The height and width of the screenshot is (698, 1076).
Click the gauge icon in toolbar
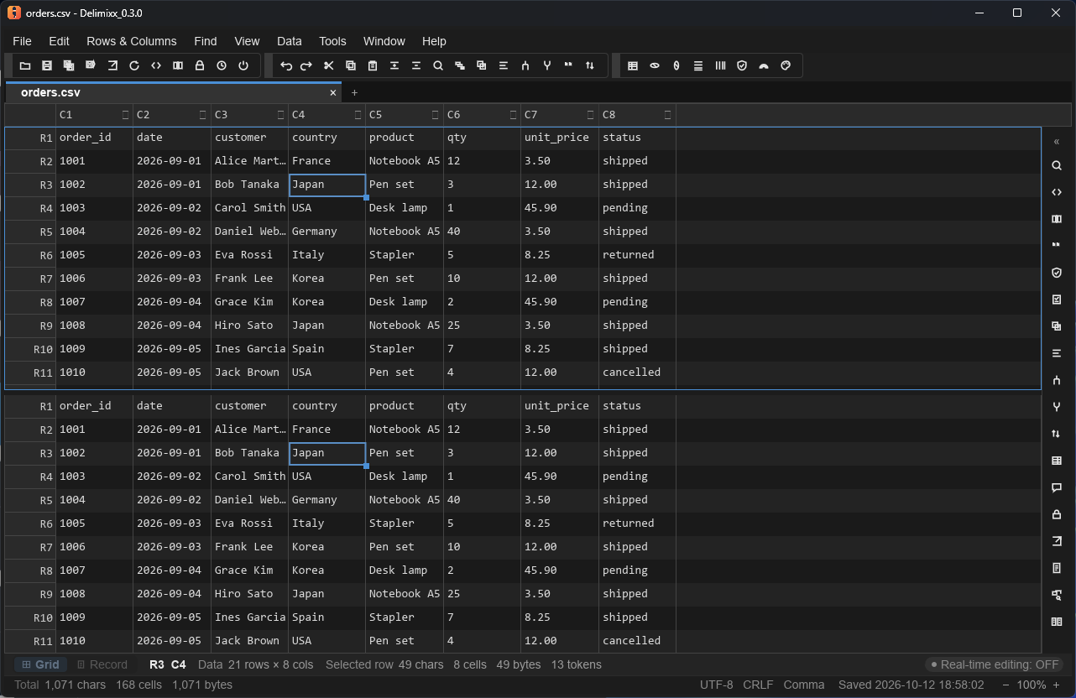(x=764, y=65)
